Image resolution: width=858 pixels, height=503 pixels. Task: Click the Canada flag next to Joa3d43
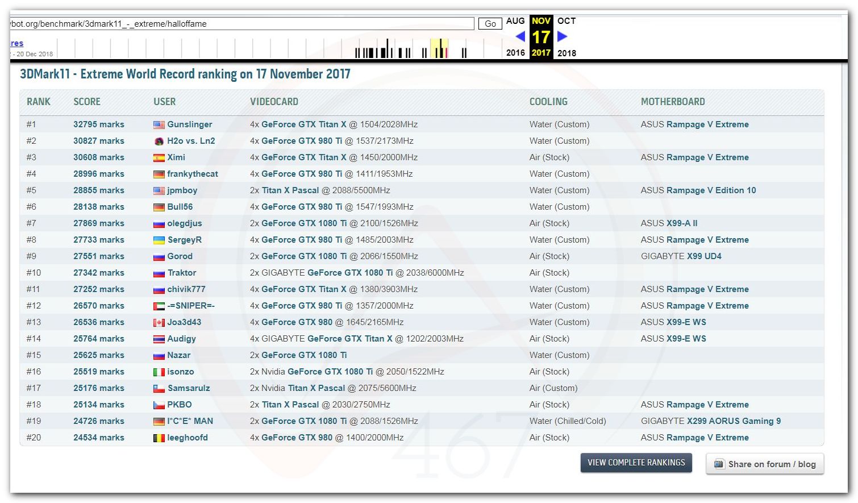[159, 323]
